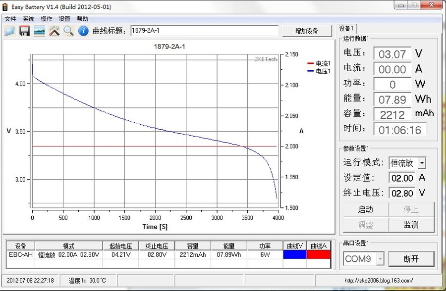This screenshot has height=291, width=446.
Task: Select the magnifier zoom icon
Action: [x=68, y=31]
